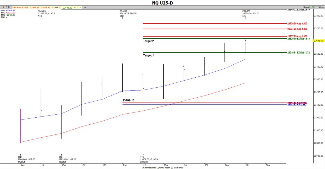Click the Reload button
The width and height of the screenshot is (325, 169).
click(x=307, y=6)
